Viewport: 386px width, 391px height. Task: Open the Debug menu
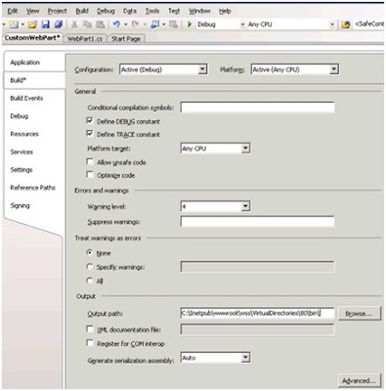pyautogui.click(x=106, y=11)
